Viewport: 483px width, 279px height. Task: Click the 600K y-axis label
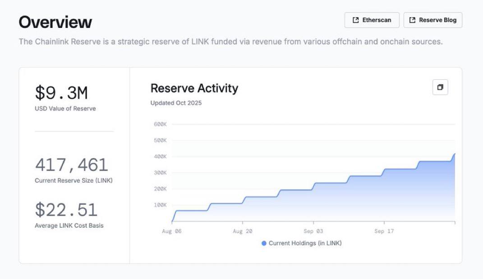(x=160, y=125)
